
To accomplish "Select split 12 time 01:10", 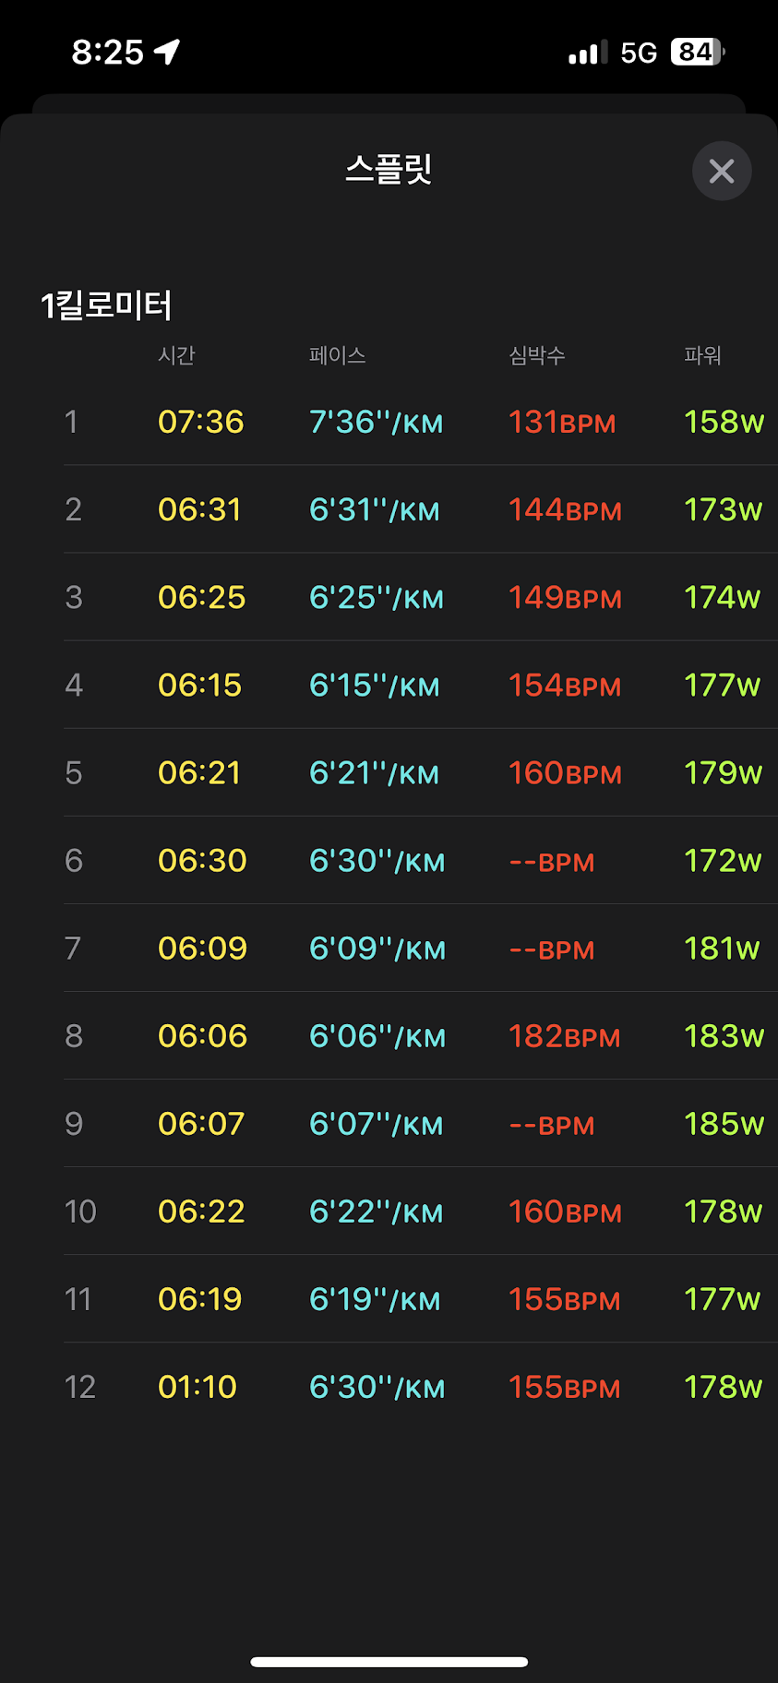I will [x=197, y=1387].
